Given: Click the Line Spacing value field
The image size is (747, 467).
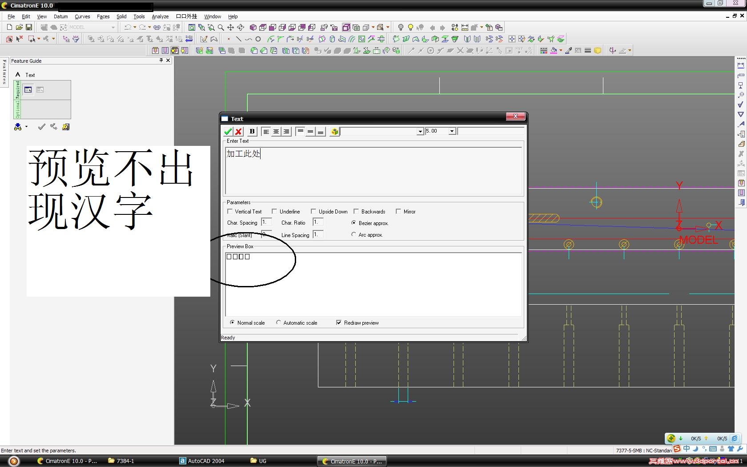Looking at the screenshot, I should (x=318, y=234).
